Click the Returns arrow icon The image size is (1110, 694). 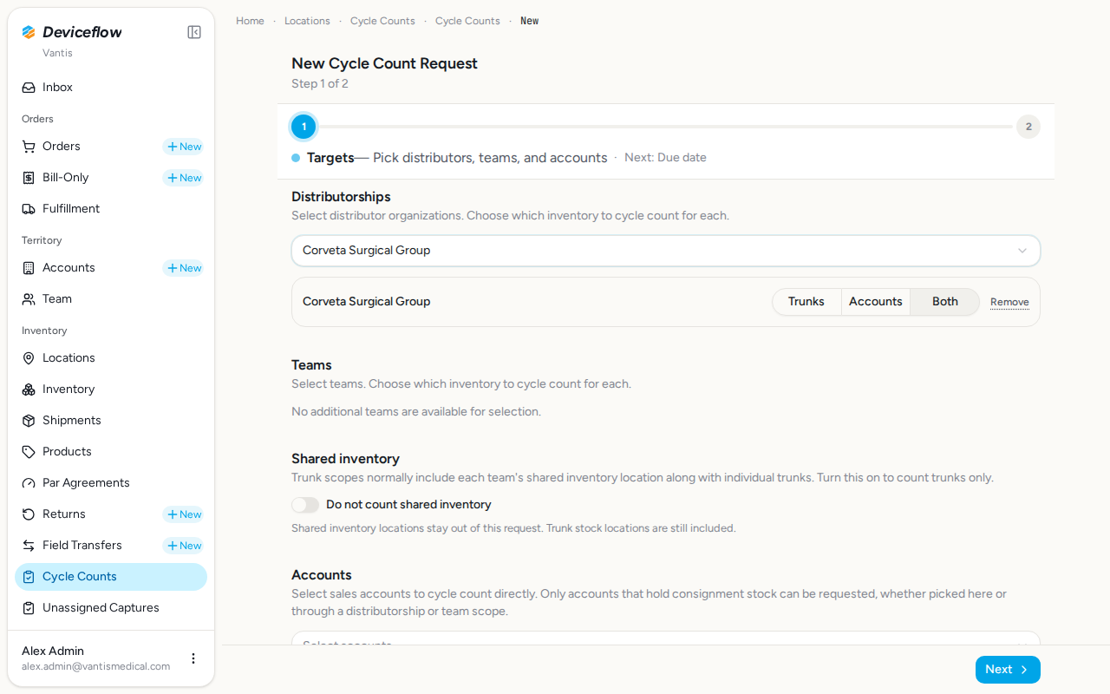pos(29,514)
